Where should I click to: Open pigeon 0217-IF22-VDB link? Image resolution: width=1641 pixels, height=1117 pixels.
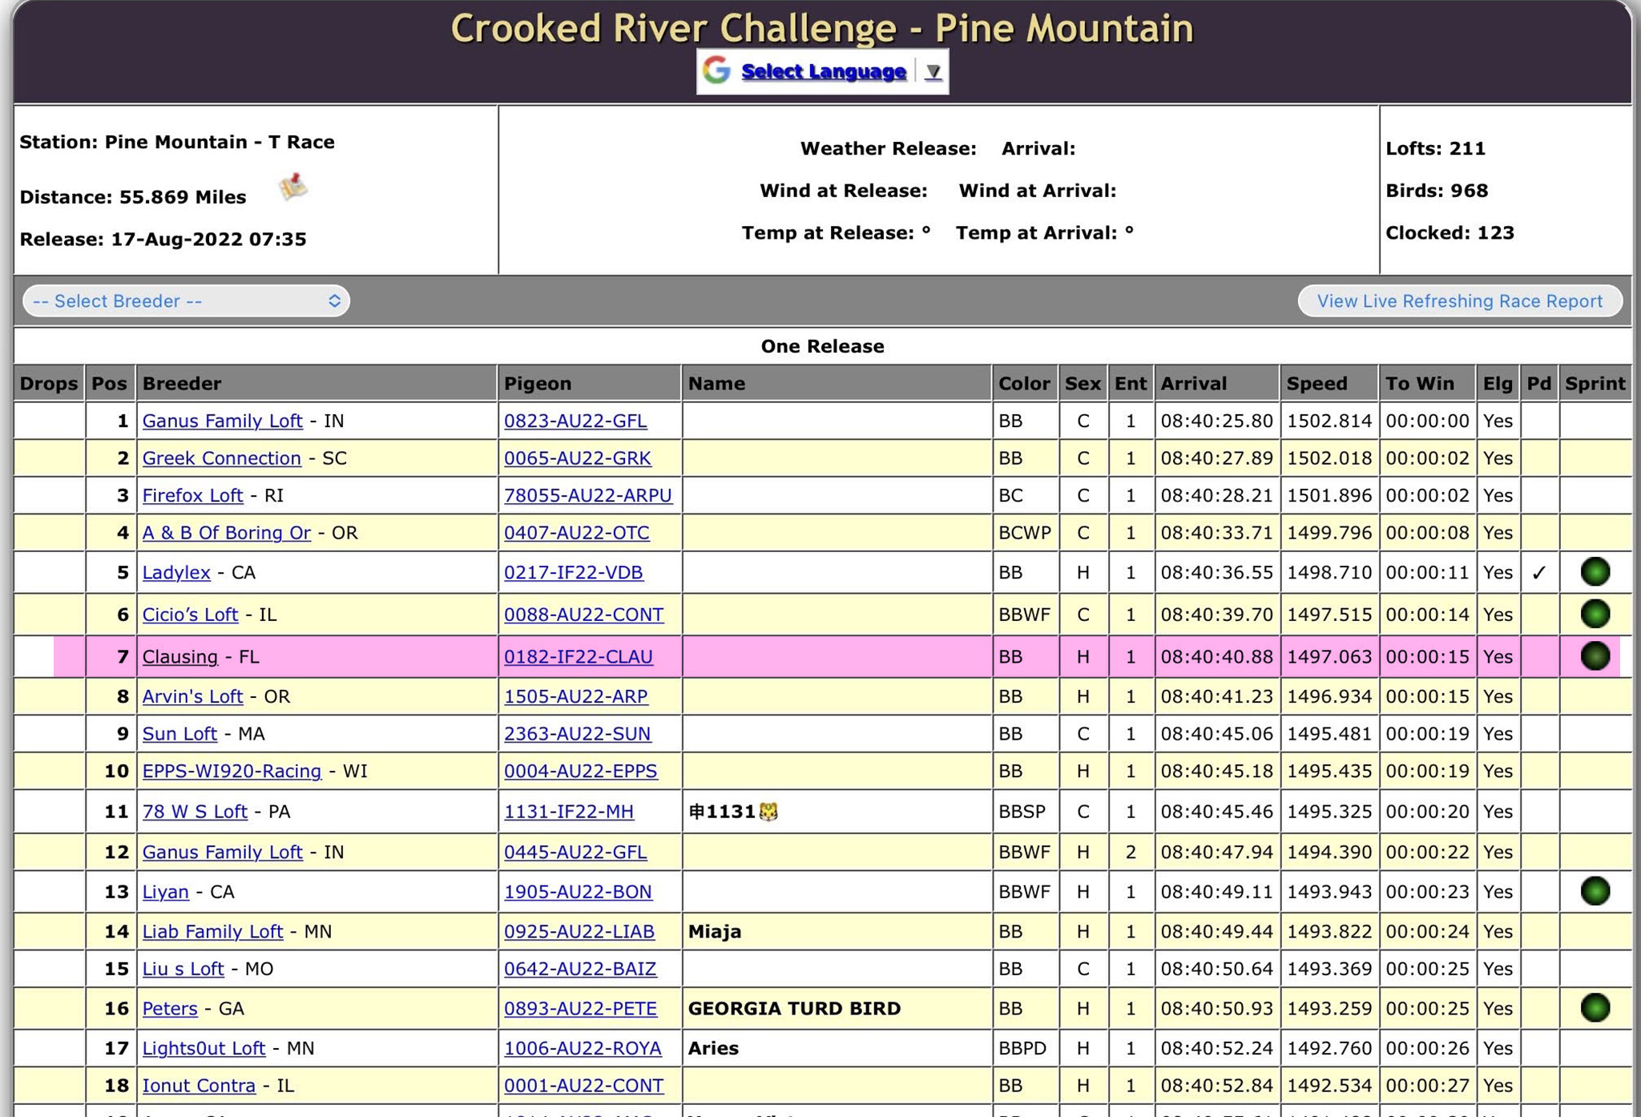[573, 573]
